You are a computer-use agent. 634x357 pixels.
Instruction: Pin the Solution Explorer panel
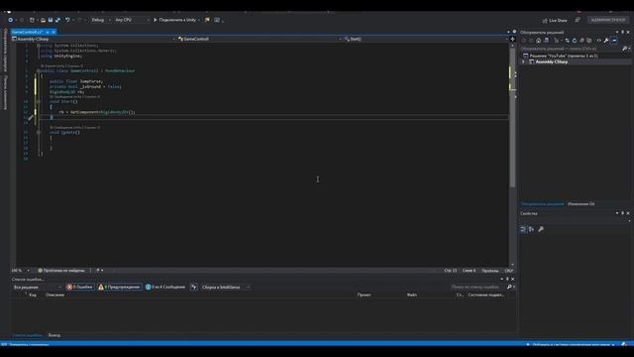623,33
